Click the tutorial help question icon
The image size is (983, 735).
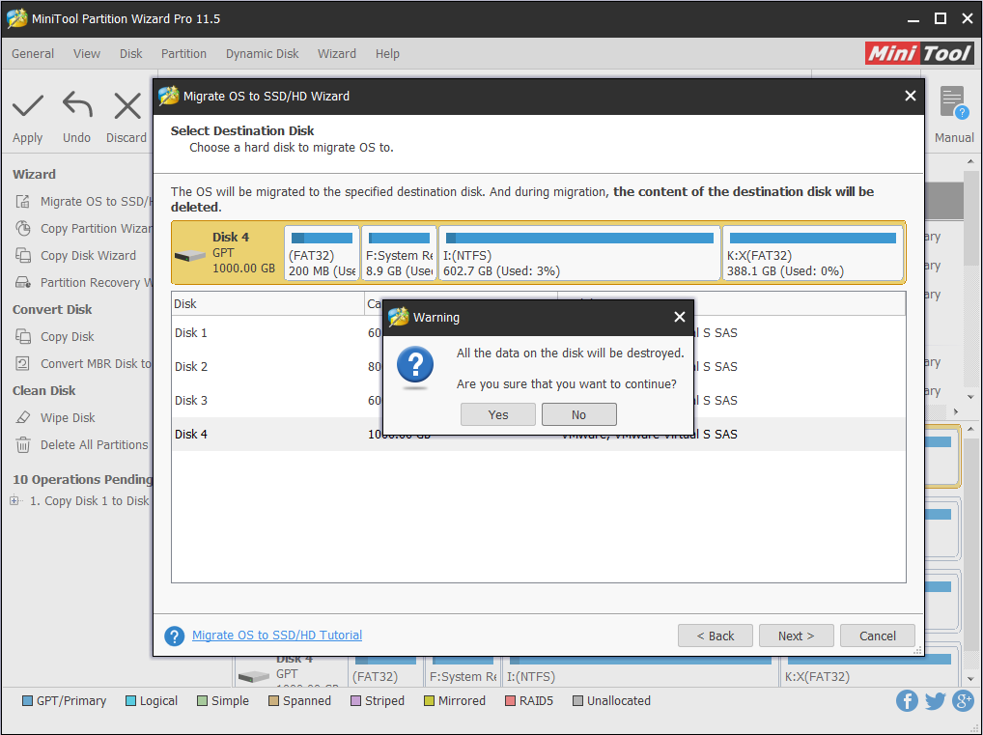pos(174,636)
